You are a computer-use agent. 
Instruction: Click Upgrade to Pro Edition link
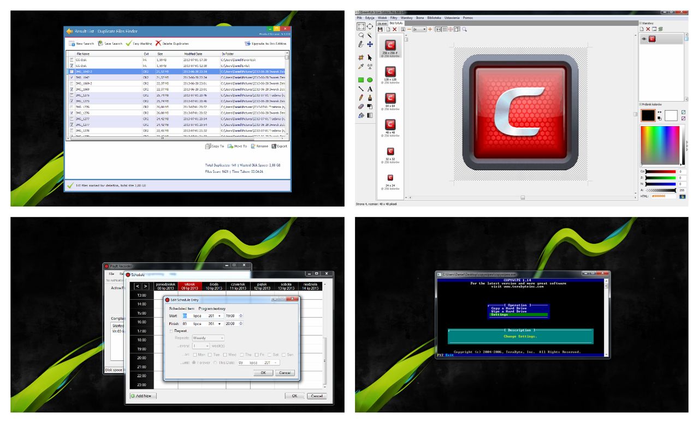265,43
